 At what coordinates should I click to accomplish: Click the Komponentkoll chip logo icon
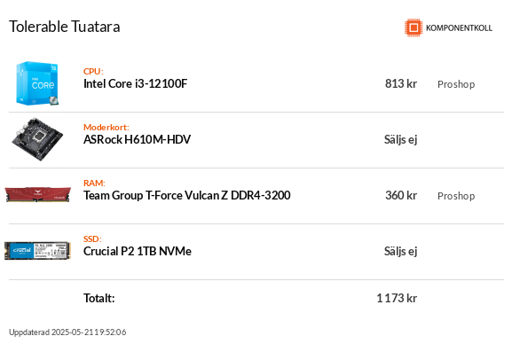pyautogui.click(x=414, y=27)
